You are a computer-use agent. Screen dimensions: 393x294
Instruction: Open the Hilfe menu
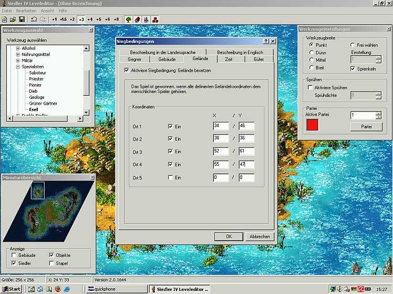coord(63,11)
